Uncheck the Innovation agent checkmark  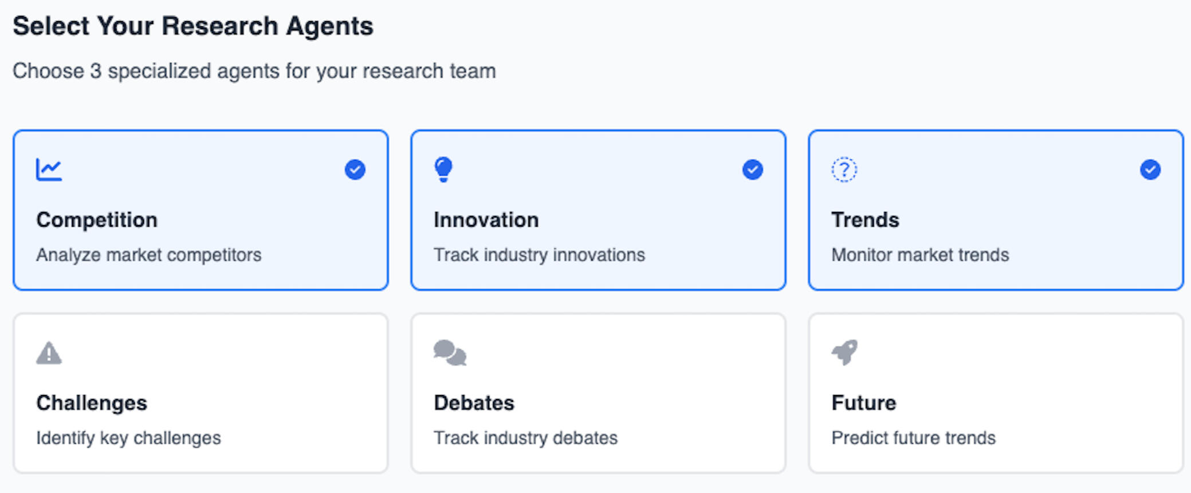tap(752, 169)
